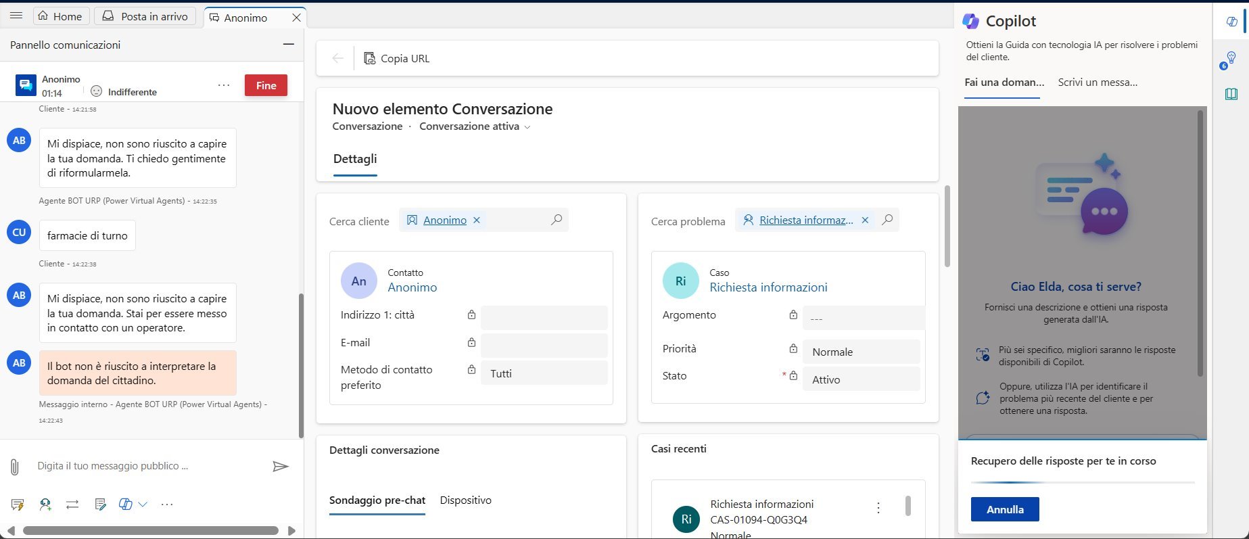Select Copilot's Fai una doman... tab
1249x539 pixels.
pyautogui.click(x=1004, y=83)
